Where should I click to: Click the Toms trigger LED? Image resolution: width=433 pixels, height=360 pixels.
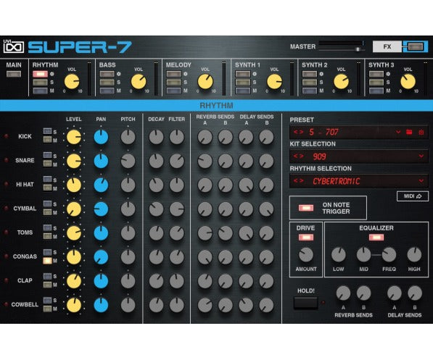click(6, 233)
